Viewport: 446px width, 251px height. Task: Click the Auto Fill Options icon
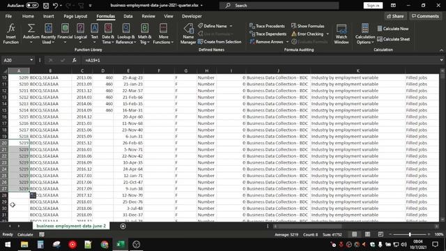[33, 195]
